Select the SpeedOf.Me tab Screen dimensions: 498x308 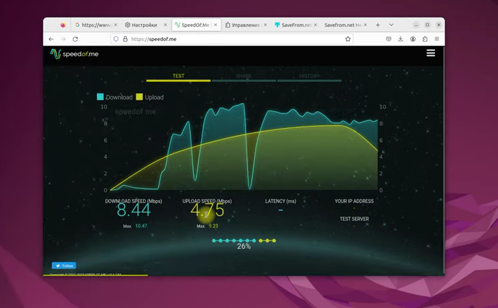coord(196,25)
